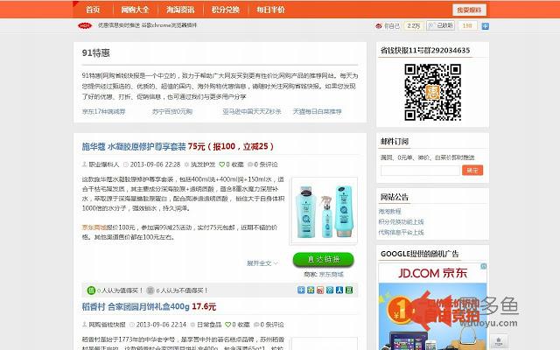Click the orange subscribe confirm button
The image size is (560, 350).
pyautogui.click(x=472, y=171)
